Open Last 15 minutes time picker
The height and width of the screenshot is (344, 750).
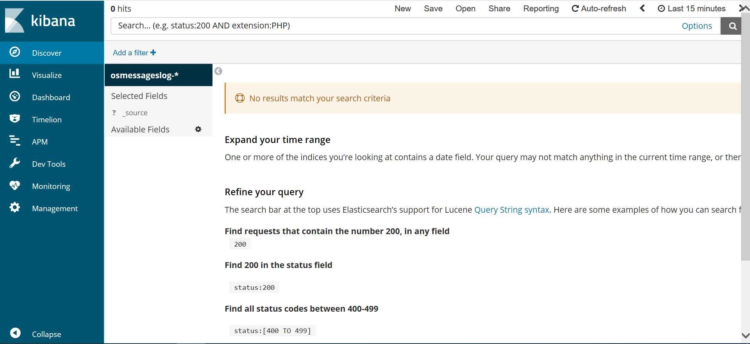[x=692, y=9]
